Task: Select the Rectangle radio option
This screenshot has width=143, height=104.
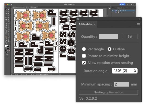Action: [84, 49]
